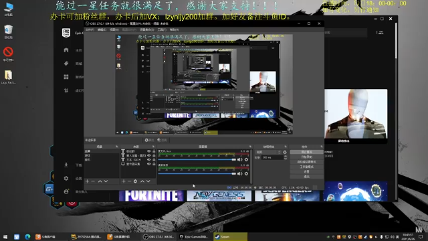The image size is (428, 241).
Task: Open scene transition properties gear icon
Action: click(285, 152)
